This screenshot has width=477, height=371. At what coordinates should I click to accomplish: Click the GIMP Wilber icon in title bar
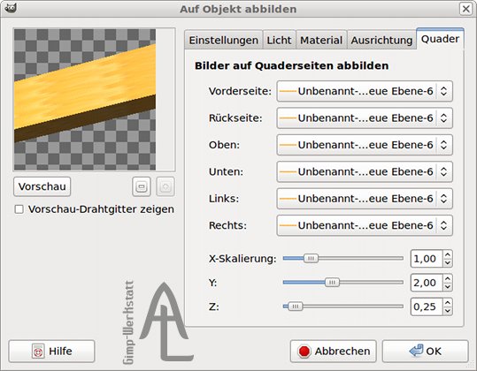(11, 9)
